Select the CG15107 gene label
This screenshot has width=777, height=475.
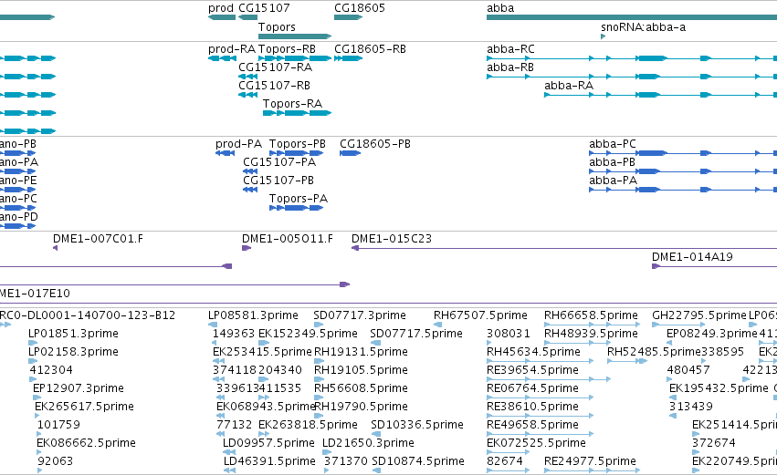pyautogui.click(x=264, y=8)
